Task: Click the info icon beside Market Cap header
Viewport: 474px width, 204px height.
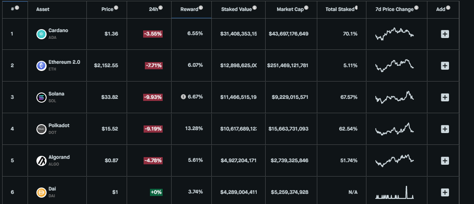Action: [306, 8]
